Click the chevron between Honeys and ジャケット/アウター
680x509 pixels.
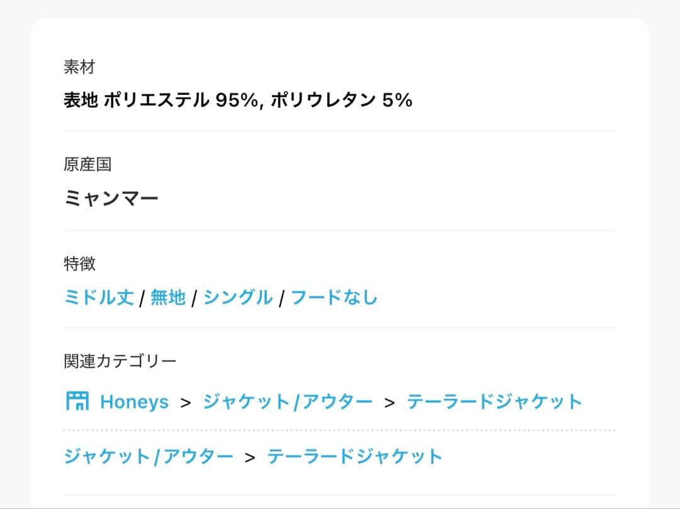pyautogui.click(x=186, y=403)
